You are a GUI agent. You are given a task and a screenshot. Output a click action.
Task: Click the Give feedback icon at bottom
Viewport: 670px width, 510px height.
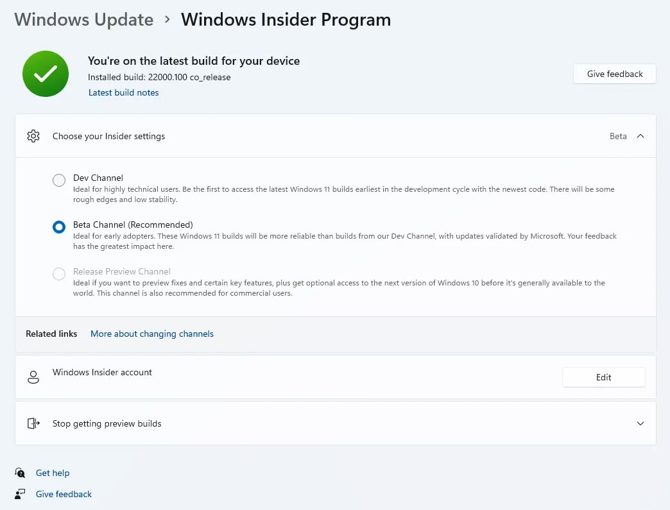point(21,494)
